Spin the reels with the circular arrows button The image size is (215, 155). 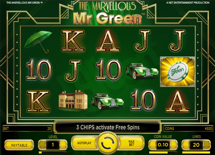point(107,143)
